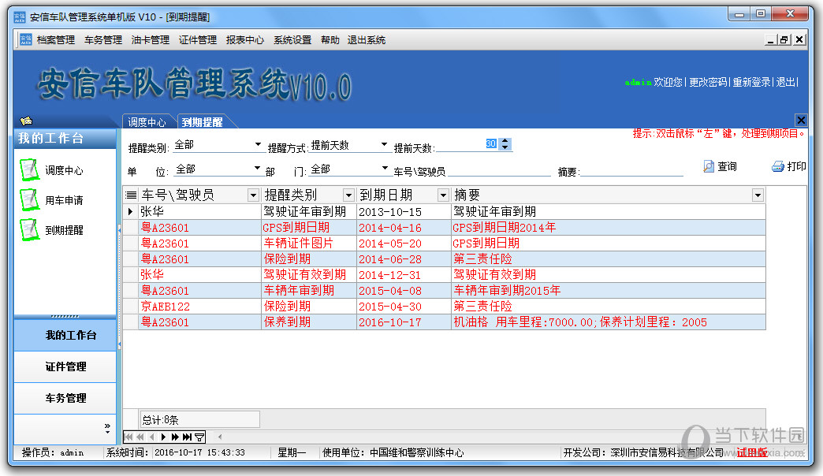Click the 摘要 text input field
Image resolution: width=823 pixels, height=476 pixels.
[631, 170]
